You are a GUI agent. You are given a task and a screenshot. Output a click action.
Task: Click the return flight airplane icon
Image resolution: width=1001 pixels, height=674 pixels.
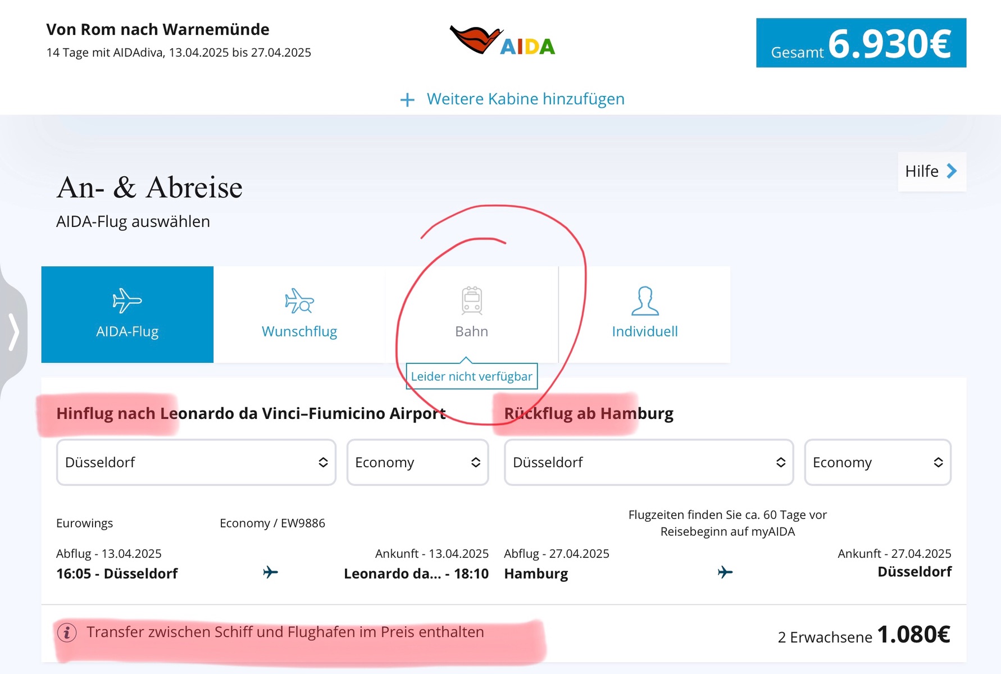tap(725, 572)
